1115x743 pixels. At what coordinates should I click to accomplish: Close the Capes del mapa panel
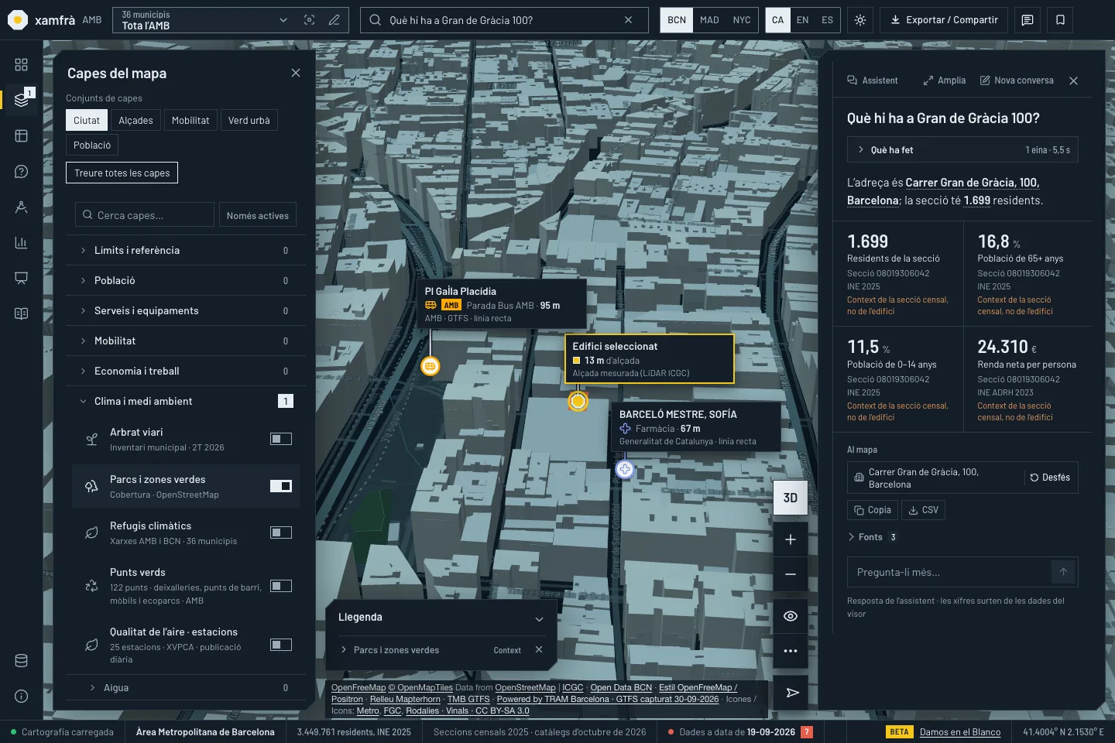tap(295, 73)
